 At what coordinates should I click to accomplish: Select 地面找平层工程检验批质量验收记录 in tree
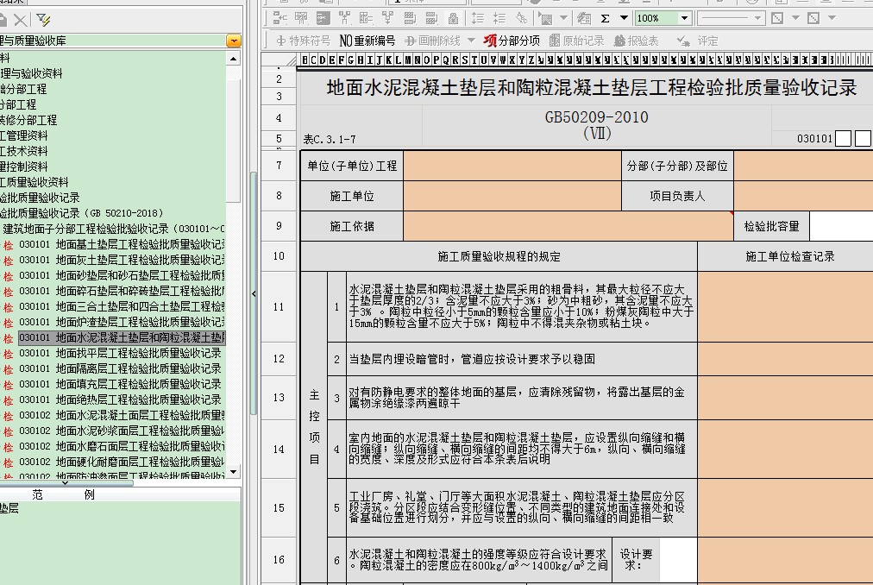tap(138, 353)
